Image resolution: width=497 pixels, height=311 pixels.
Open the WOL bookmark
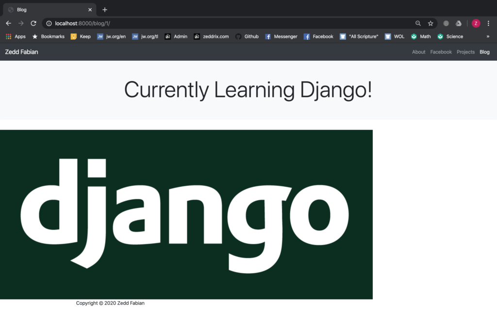click(x=394, y=36)
